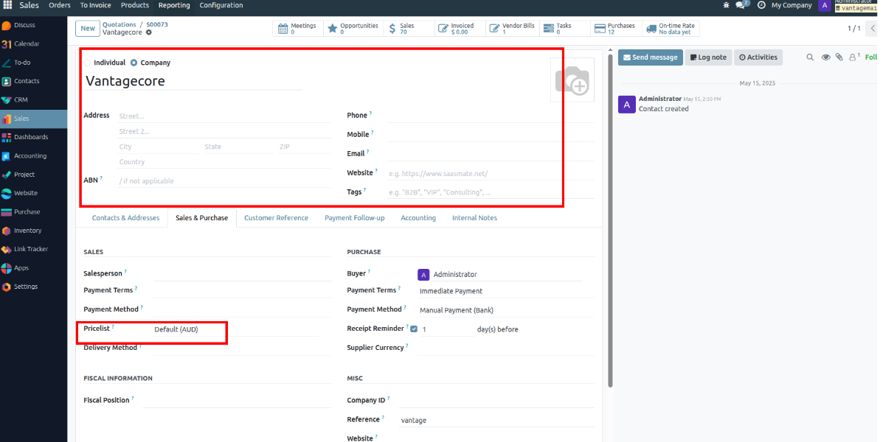Click the gear icon beside Vantagecore
883x442 pixels.
click(x=149, y=32)
